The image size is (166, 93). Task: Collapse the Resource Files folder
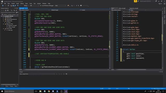[x=3, y=24]
